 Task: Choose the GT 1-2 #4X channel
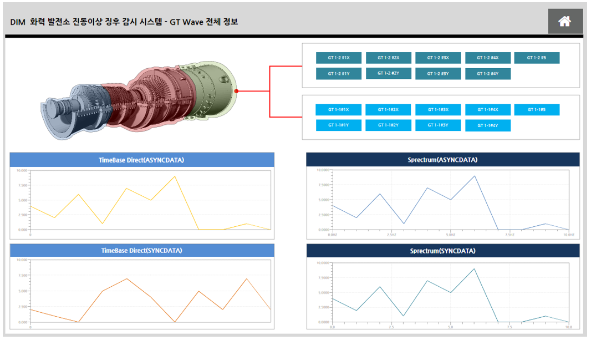(x=488, y=58)
